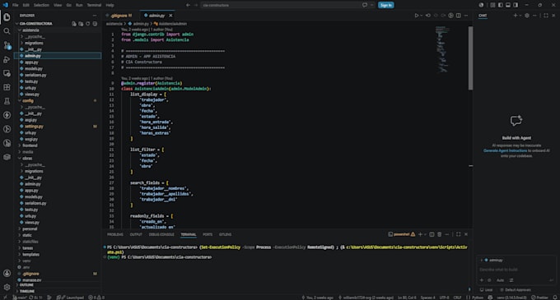Start a new chat with the plus icon
Image resolution: width=560 pixels, height=300 pixels.
pyautogui.click(x=515, y=16)
